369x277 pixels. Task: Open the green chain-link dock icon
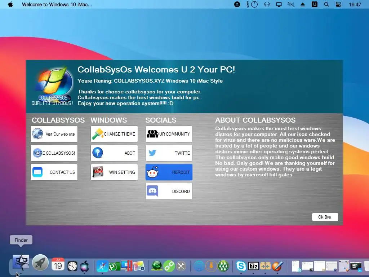[x=169, y=266]
